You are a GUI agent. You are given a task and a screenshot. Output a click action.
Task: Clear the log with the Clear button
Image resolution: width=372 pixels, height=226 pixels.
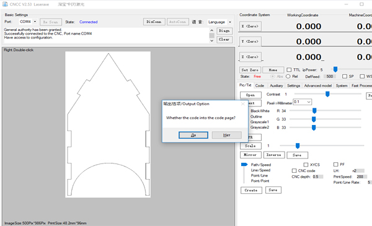224,40
